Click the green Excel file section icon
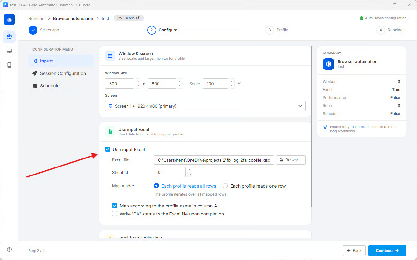The width and height of the screenshot is (417, 260). tap(110, 132)
